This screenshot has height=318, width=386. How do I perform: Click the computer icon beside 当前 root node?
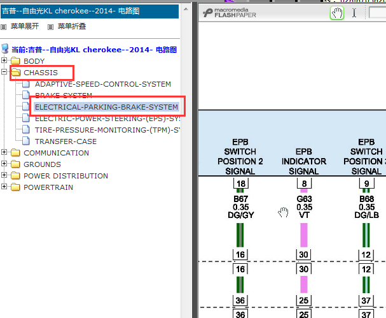[5, 48]
